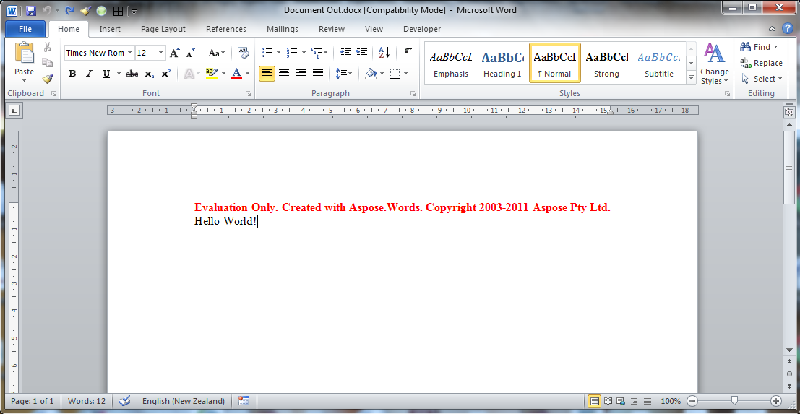
Task: Open the font size dropdown
Action: (x=160, y=53)
